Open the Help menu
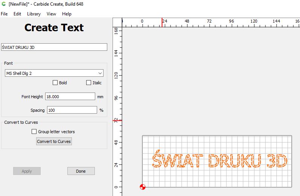 pyautogui.click(x=67, y=14)
